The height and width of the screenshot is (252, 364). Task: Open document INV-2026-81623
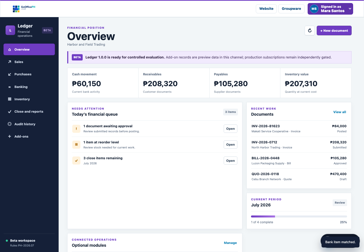pos(299,129)
